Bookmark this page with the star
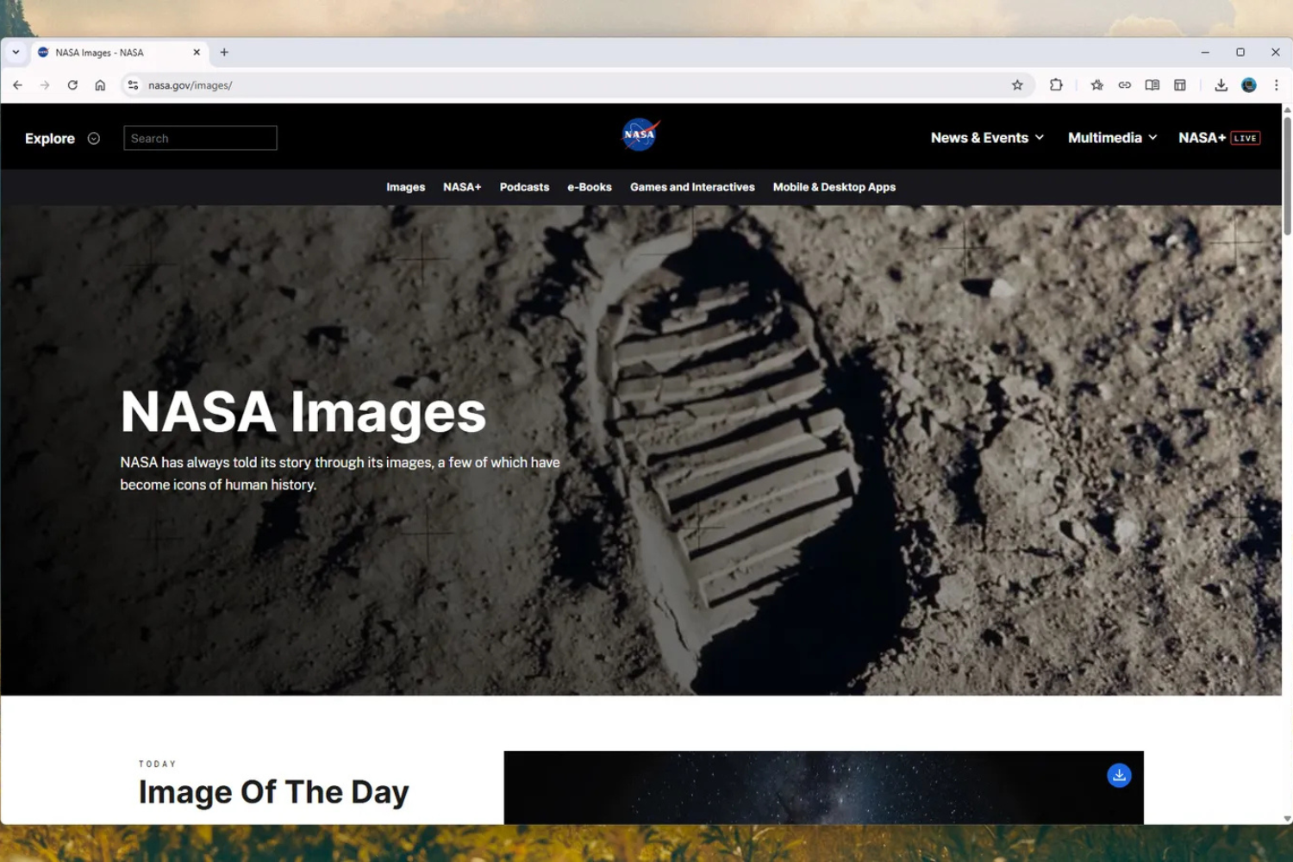The width and height of the screenshot is (1293, 862). [x=1017, y=85]
